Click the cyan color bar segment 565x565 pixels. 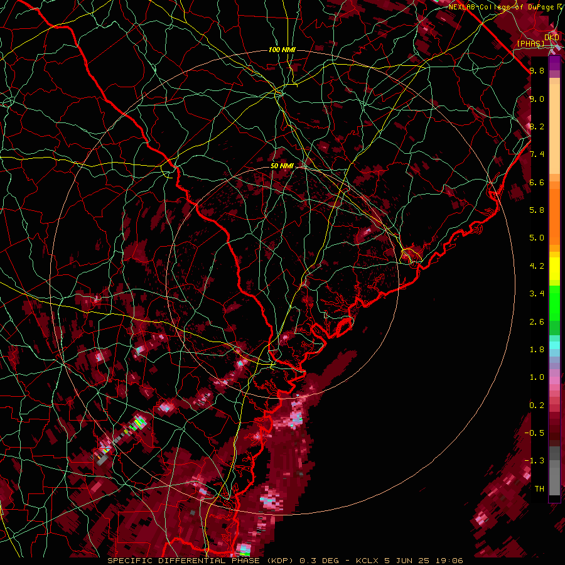[x=554, y=345]
